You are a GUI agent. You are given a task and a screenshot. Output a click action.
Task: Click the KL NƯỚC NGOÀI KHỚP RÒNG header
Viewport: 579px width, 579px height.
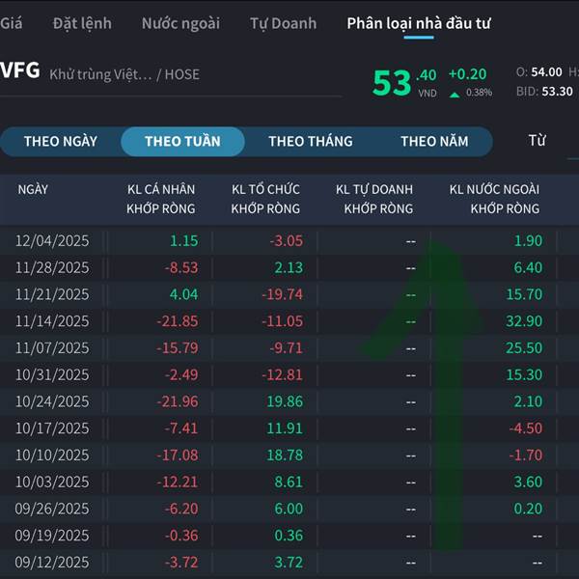click(494, 199)
